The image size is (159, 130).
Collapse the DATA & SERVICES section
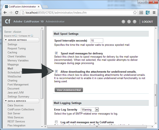pos(21,101)
